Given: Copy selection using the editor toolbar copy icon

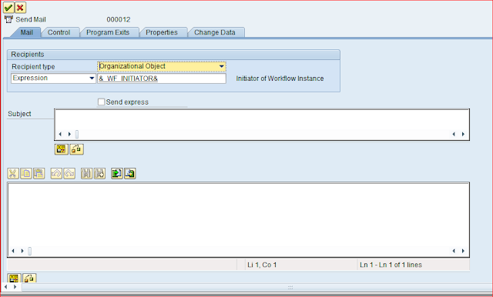Looking at the screenshot, I should (x=26, y=173).
